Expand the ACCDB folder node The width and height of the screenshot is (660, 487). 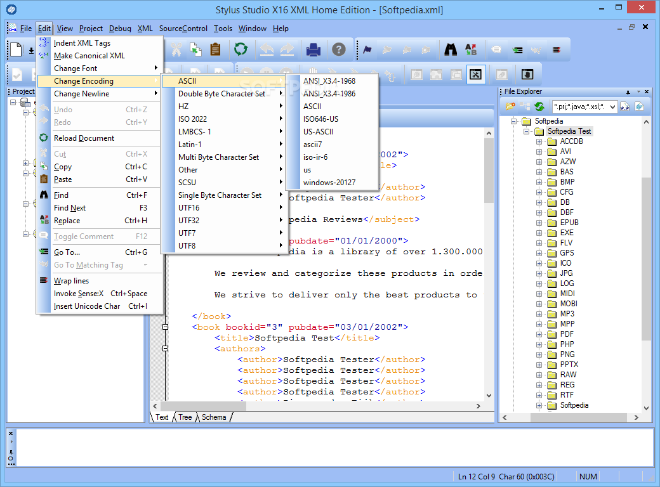click(539, 141)
